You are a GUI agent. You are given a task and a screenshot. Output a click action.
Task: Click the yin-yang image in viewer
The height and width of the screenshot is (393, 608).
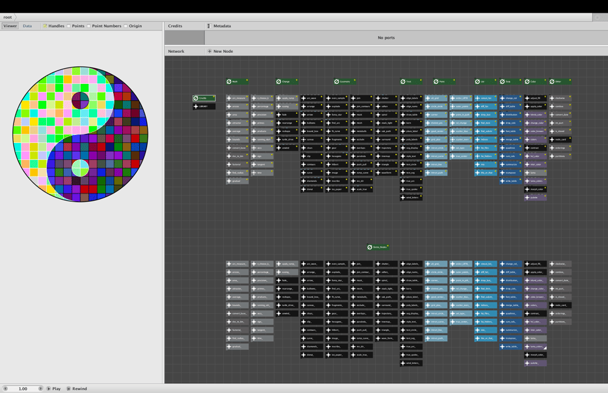[80, 134]
